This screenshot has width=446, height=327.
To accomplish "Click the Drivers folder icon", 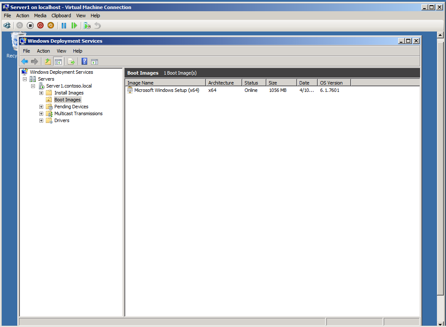I will click(x=49, y=120).
